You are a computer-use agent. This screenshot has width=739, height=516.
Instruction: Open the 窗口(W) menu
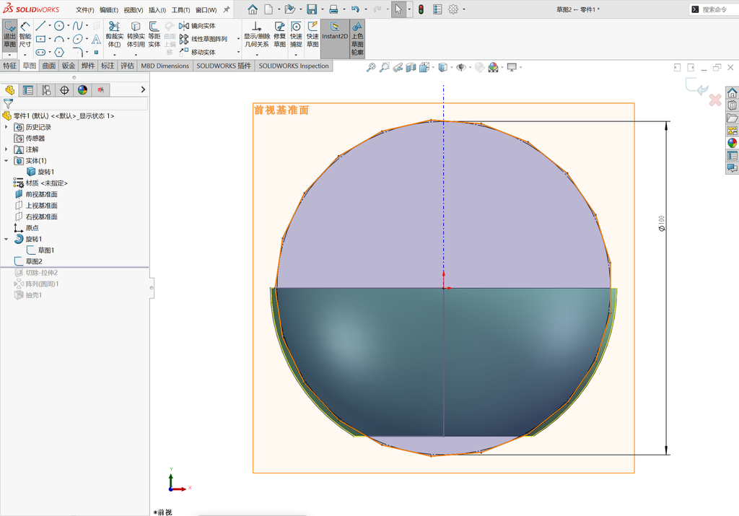[206, 9]
